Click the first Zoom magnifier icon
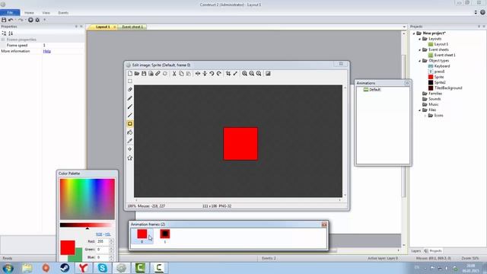This screenshot has width=487, height=274. [x=245, y=74]
